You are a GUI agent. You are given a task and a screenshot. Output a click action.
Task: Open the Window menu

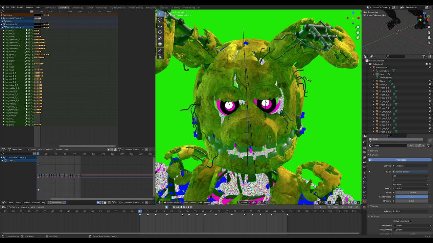tap(29, 7)
